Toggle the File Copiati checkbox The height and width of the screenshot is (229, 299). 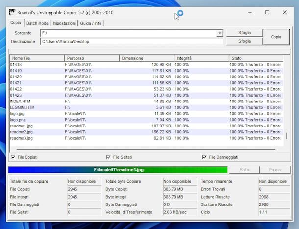[x=13, y=157]
